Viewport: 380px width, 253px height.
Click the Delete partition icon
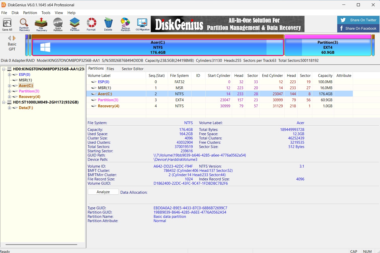[x=108, y=24]
